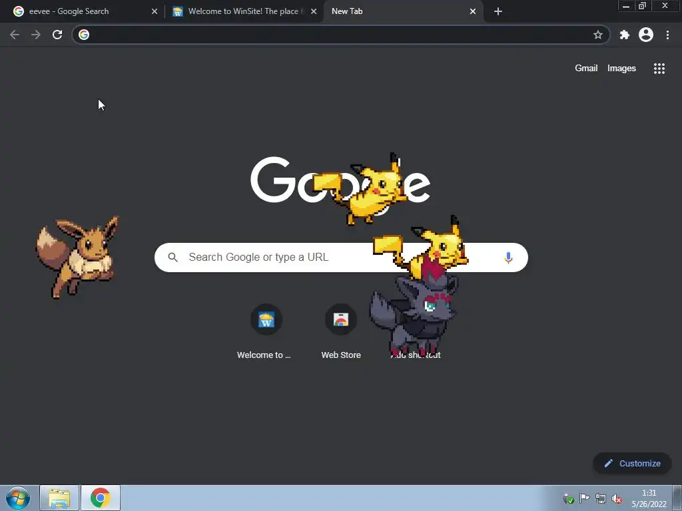
Task: Open the network tray icon
Action: 600,498
